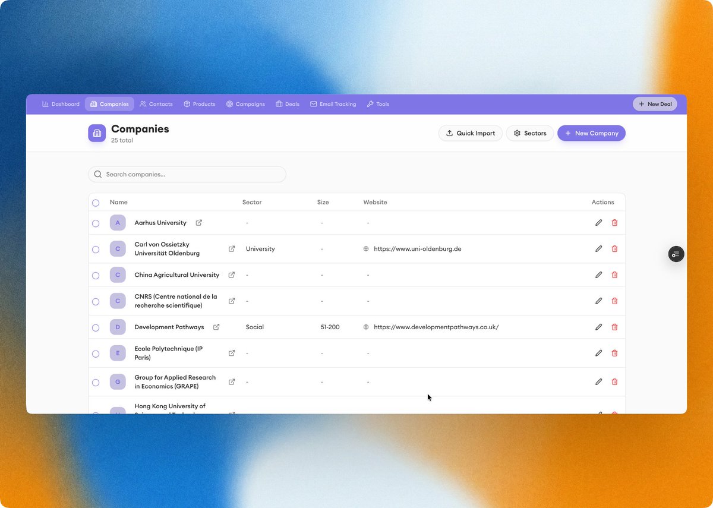This screenshot has width=713, height=508.
Task: Open the Tools tab
Action: tap(378, 104)
